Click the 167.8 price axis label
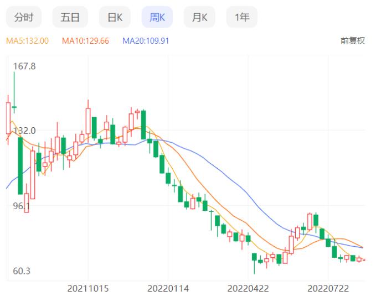 [x=24, y=66]
